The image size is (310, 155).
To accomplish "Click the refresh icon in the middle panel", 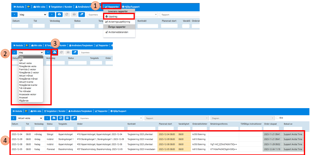I will 61,52.
